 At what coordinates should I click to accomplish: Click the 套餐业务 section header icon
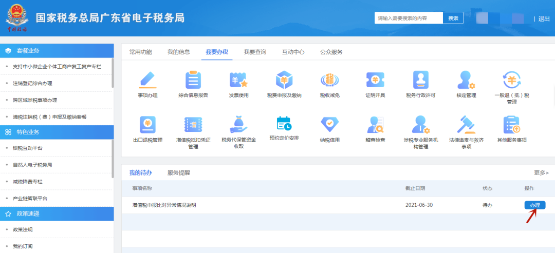9,50
